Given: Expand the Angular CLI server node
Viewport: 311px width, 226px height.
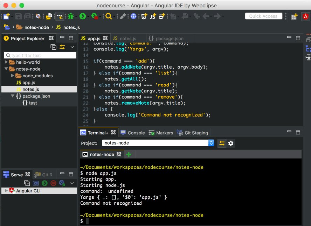Looking at the screenshot, I should click(x=6, y=191).
